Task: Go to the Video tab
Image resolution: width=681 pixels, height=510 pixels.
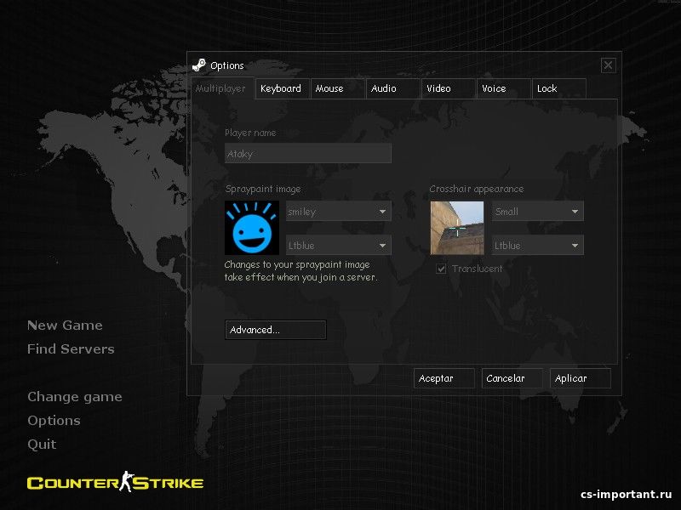Action: click(x=447, y=88)
